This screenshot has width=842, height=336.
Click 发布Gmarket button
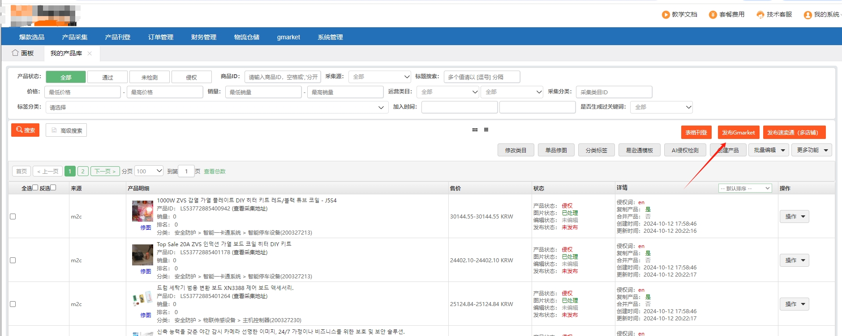point(739,132)
